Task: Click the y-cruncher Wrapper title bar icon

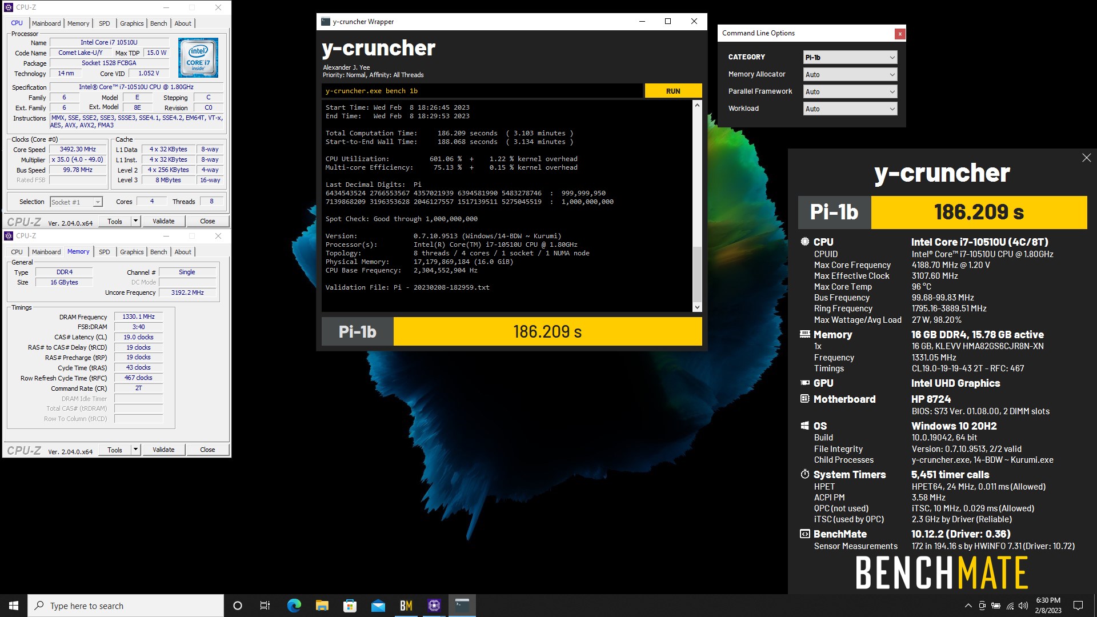Action: [x=326, y=22]
